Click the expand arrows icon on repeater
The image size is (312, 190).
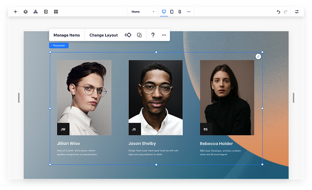[x=258, y=57]
